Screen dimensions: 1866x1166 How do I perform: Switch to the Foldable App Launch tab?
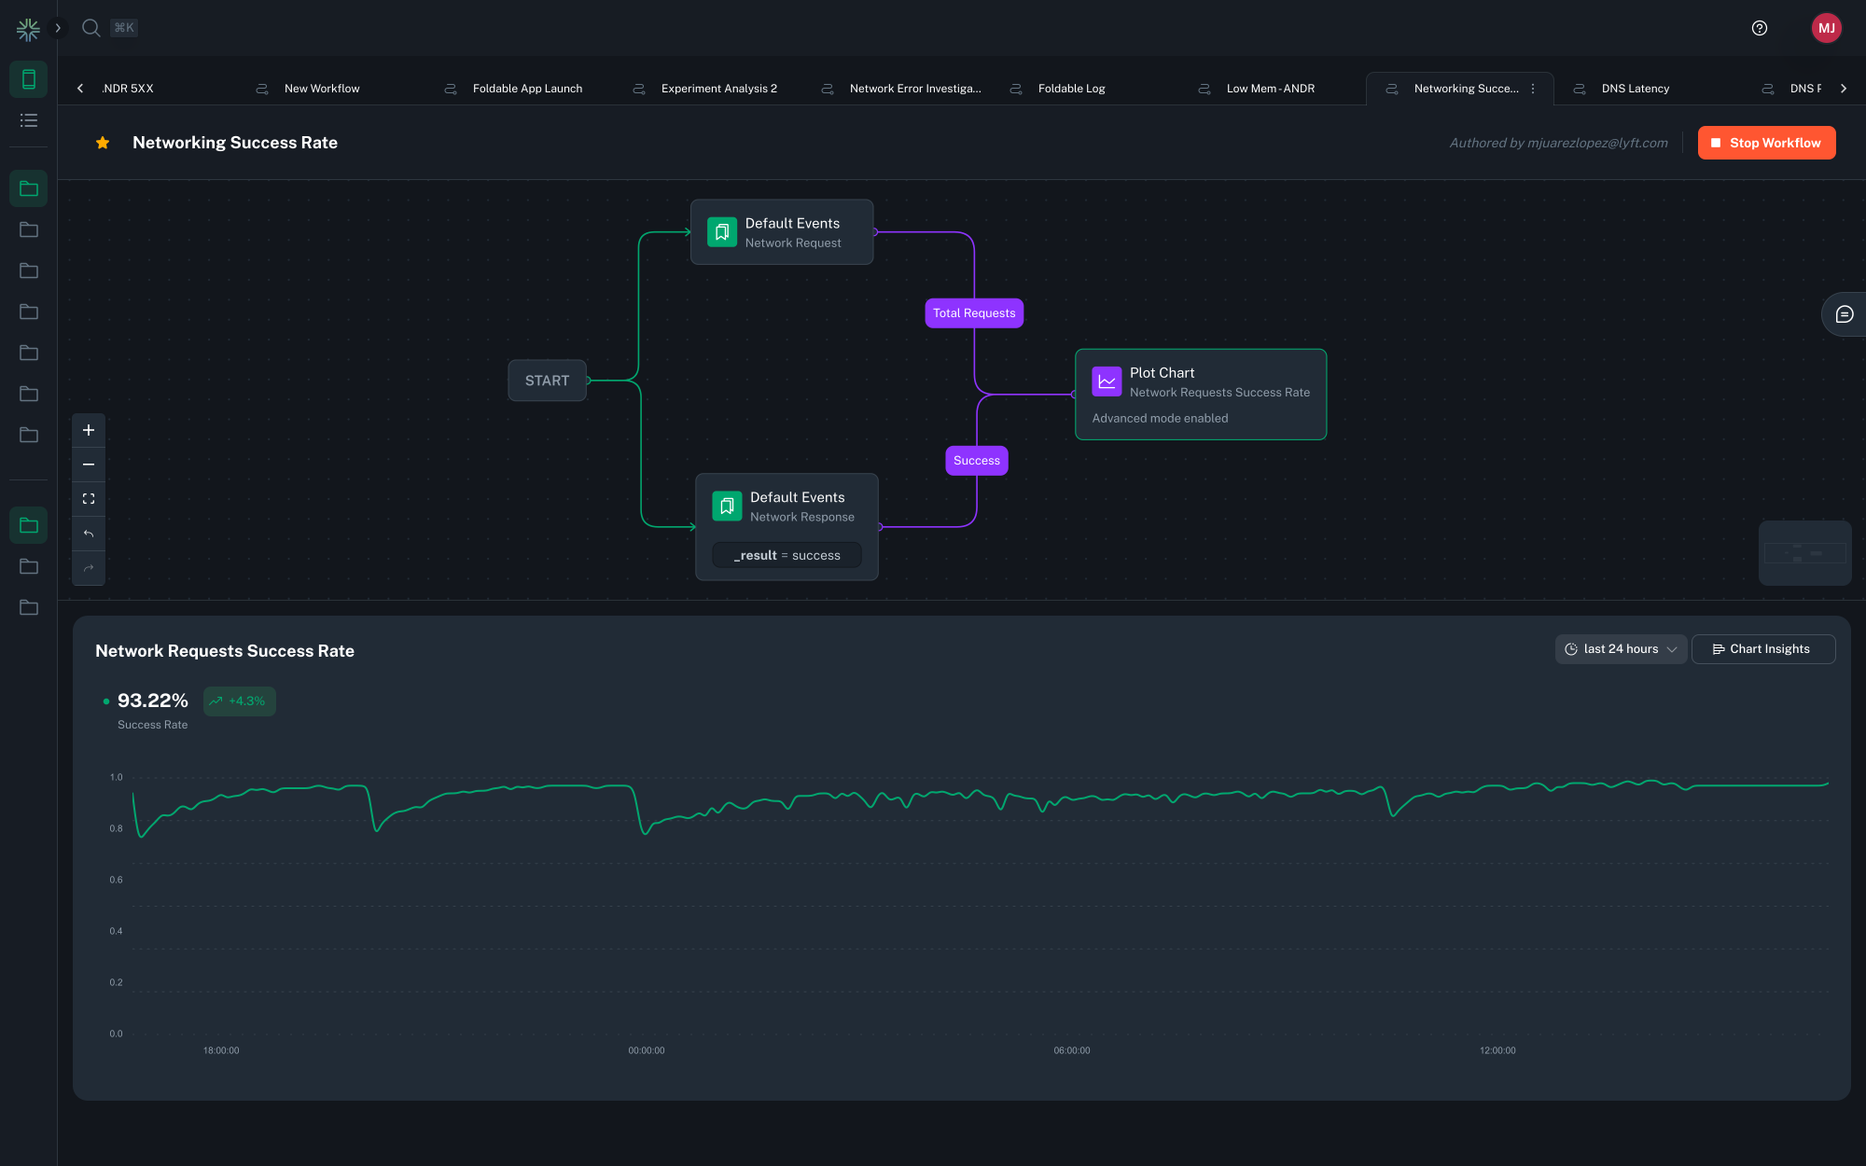pyautogui.click(x=527, y=89)
